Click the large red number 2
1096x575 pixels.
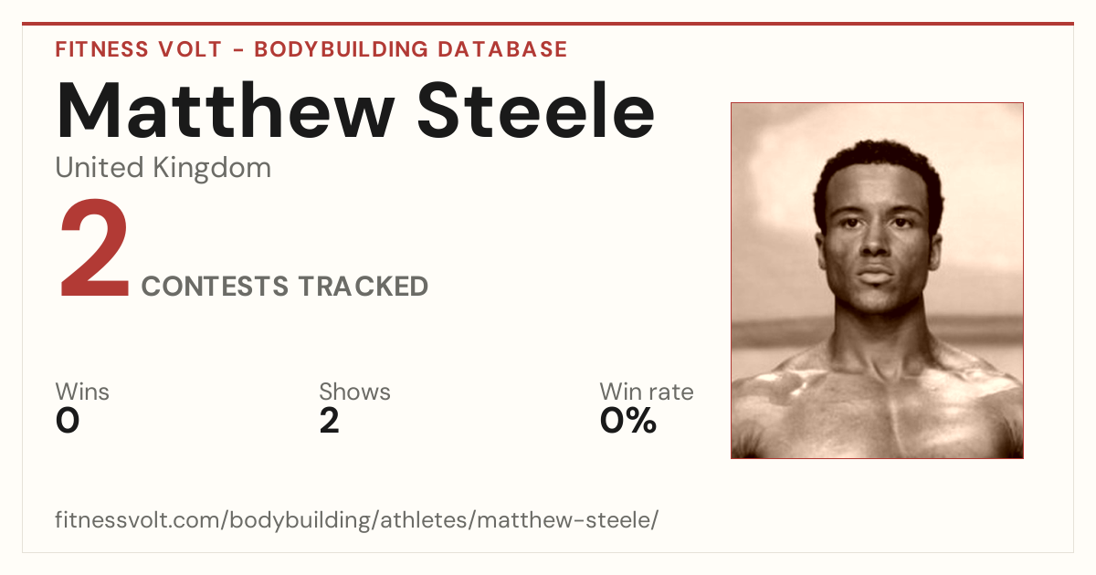pos(95,250)
